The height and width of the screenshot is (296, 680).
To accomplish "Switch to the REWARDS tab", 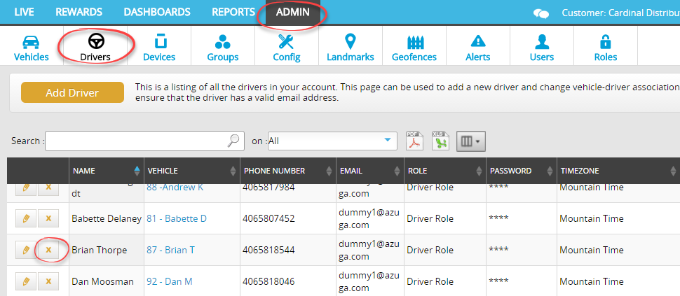I will (x=79, y=12).
